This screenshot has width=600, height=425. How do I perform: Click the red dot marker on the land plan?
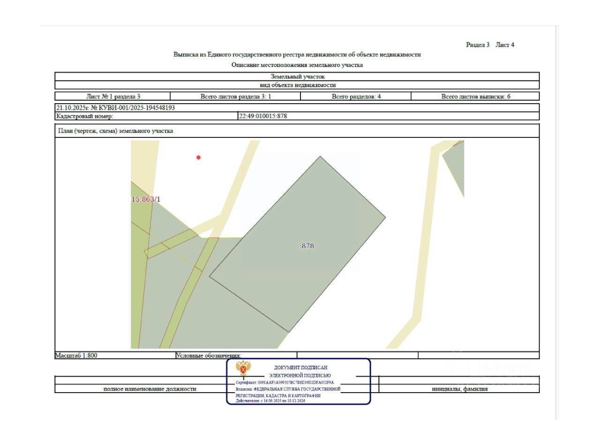(x=198, y=158)
